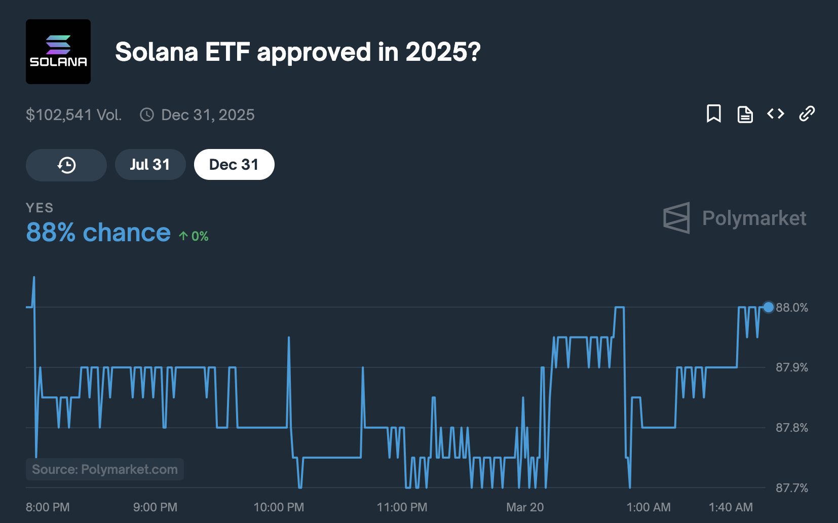Select the Dec 31 timeframe toggle
The height and width of the screenshot is (523, 838).
pos(234,164)
